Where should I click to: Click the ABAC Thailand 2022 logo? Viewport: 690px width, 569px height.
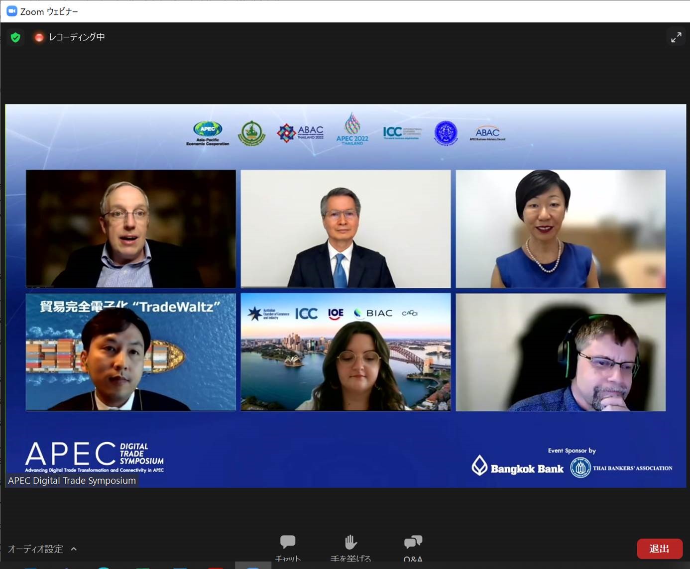[x=300, y=133]
